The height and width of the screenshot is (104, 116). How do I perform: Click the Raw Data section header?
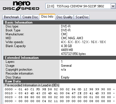tap(60, 81)
